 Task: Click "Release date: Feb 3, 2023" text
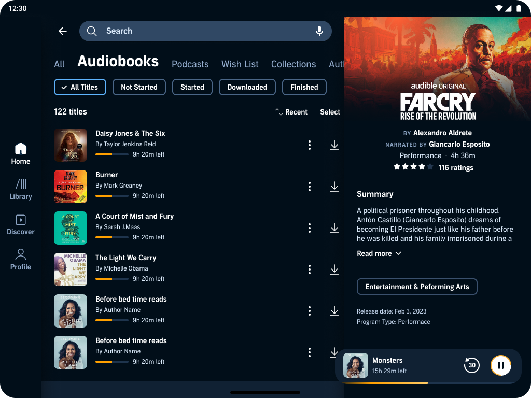(392, 311)
